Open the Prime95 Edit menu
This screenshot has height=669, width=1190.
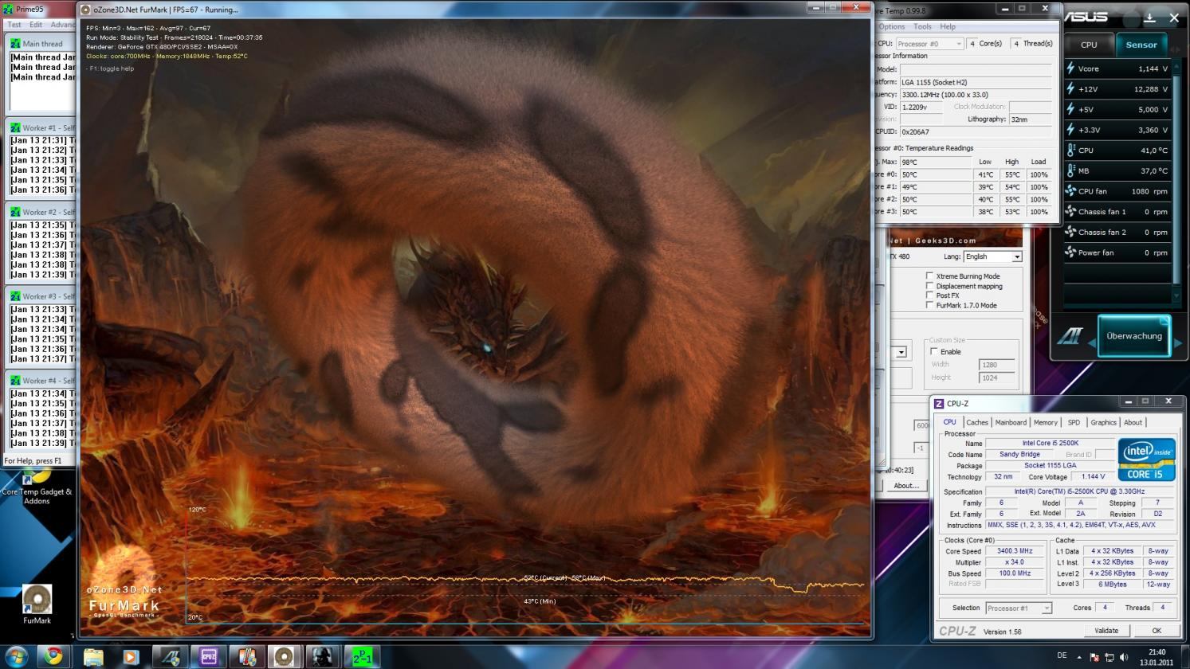click(x=36, y=25)
